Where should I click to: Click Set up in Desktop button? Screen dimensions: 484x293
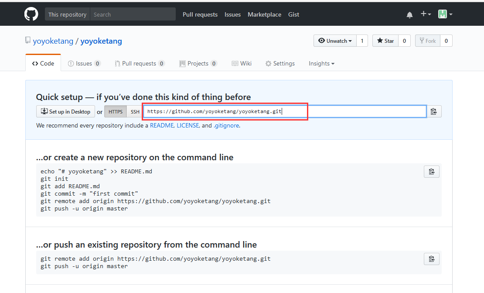click(65, 112)
